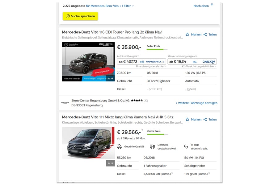Open the Vito 111 Mixto photo thumbnail
Screen dimensions: 278x185
[88, 143]
